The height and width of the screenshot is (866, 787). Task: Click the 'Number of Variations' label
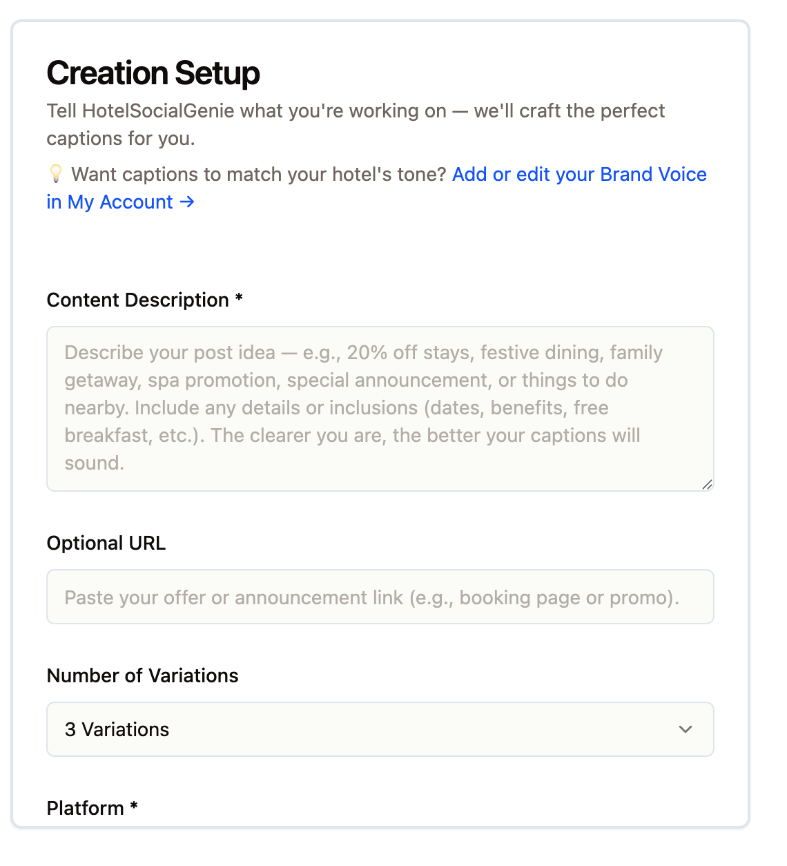pos(142,675)
